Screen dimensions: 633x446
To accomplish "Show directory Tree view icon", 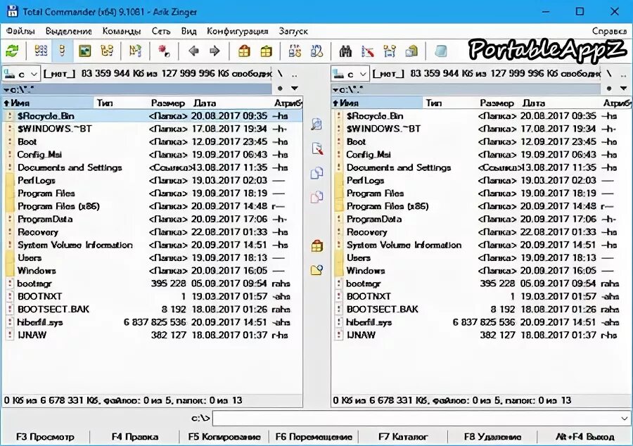I will tap(107, 51).
